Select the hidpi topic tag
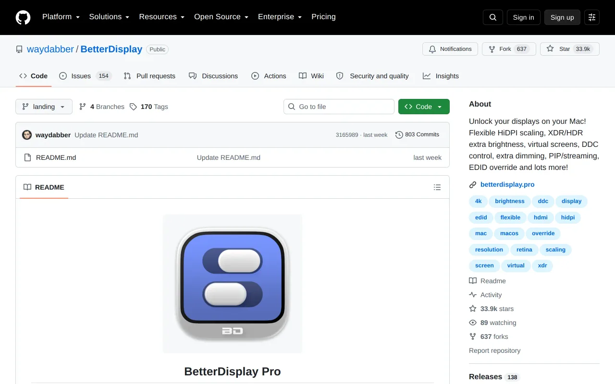This screenshot has width=615, height=384. click(x=568, y=217)
